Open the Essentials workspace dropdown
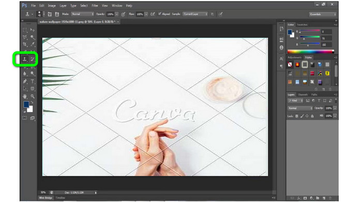 tap(323, 15)
